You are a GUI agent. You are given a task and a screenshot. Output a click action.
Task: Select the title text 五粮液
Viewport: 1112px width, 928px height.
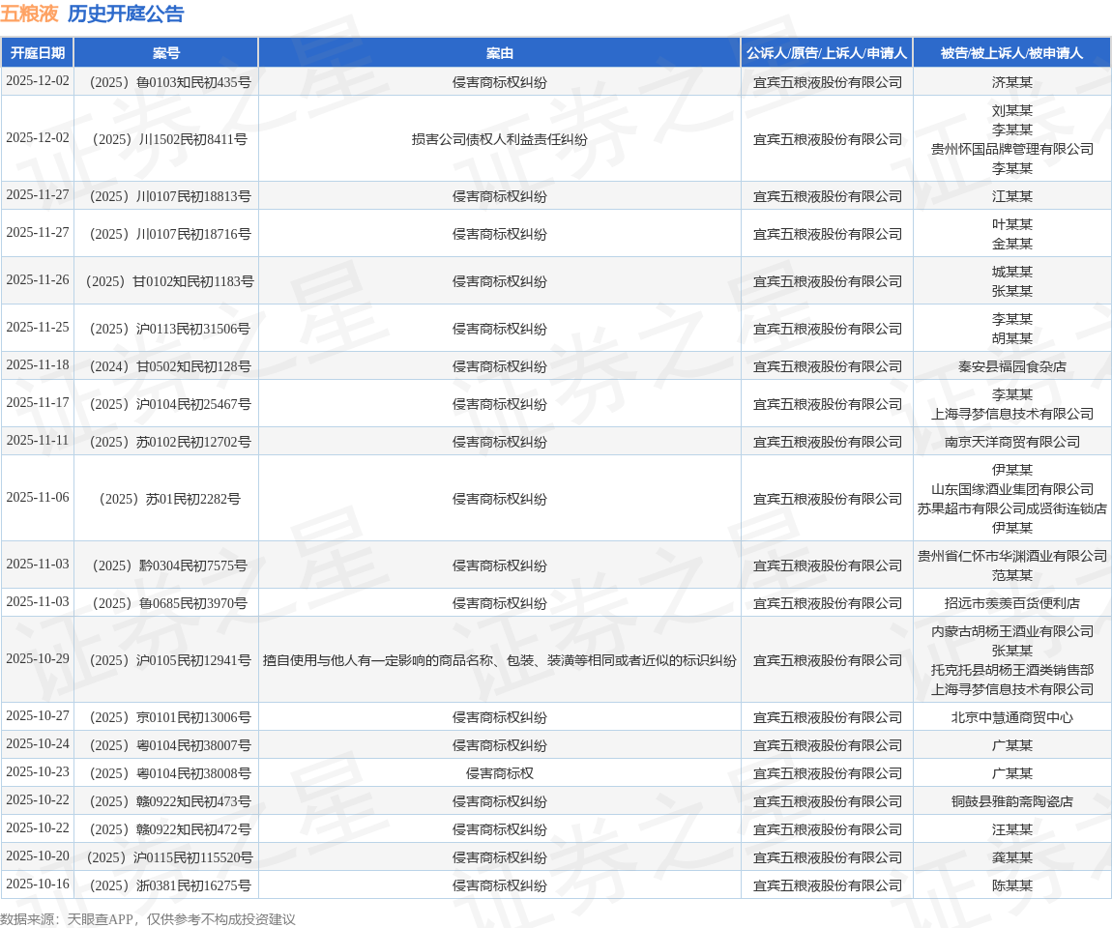(29, 14)
